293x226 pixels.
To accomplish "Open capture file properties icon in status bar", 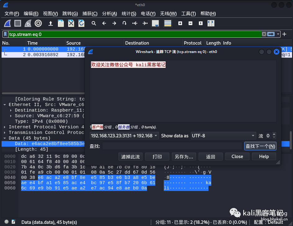I will 13,222.
